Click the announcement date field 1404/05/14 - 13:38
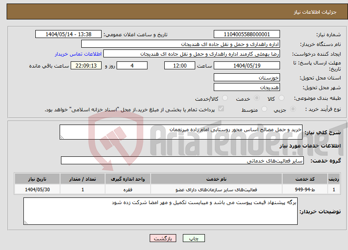Viewport: 348px width, 250px height. click(x=68, y=34)
